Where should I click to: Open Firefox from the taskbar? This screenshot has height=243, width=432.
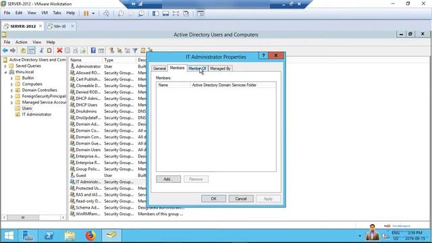point(90,236)
